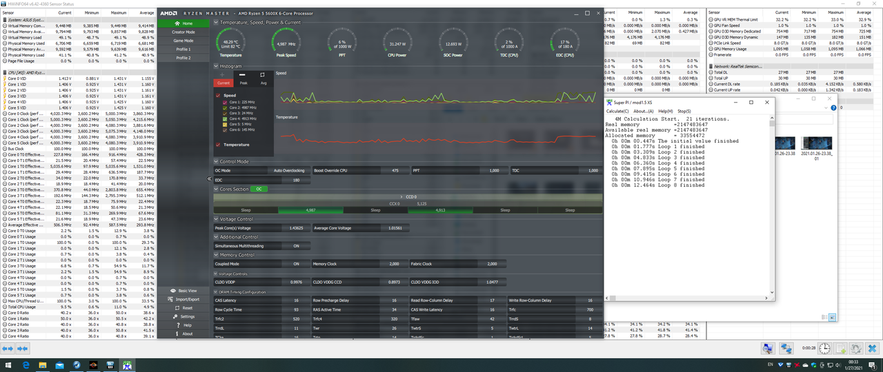Collapse the Memory Control section
Screen dimensions: 883x372
coord(216,255)
